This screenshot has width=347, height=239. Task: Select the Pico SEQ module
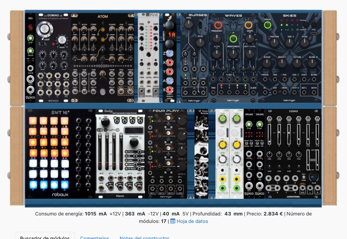(x=30, y=58)
